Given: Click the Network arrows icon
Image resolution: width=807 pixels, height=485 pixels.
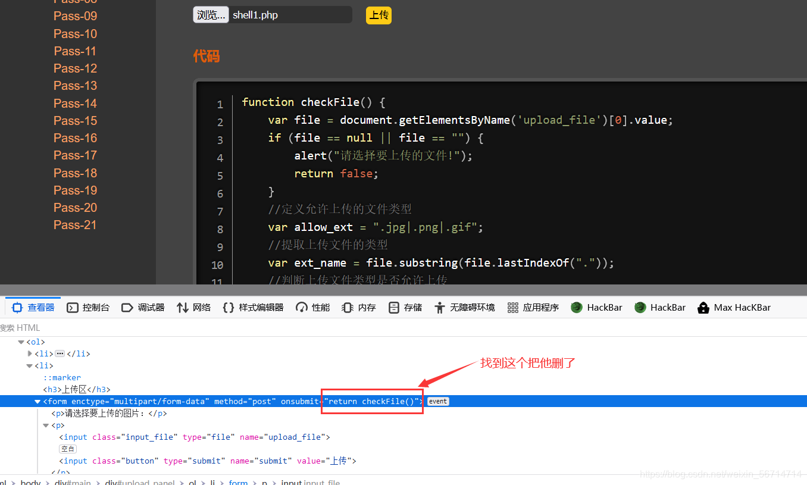Looking at the screenshot, I should pos(182,308).
